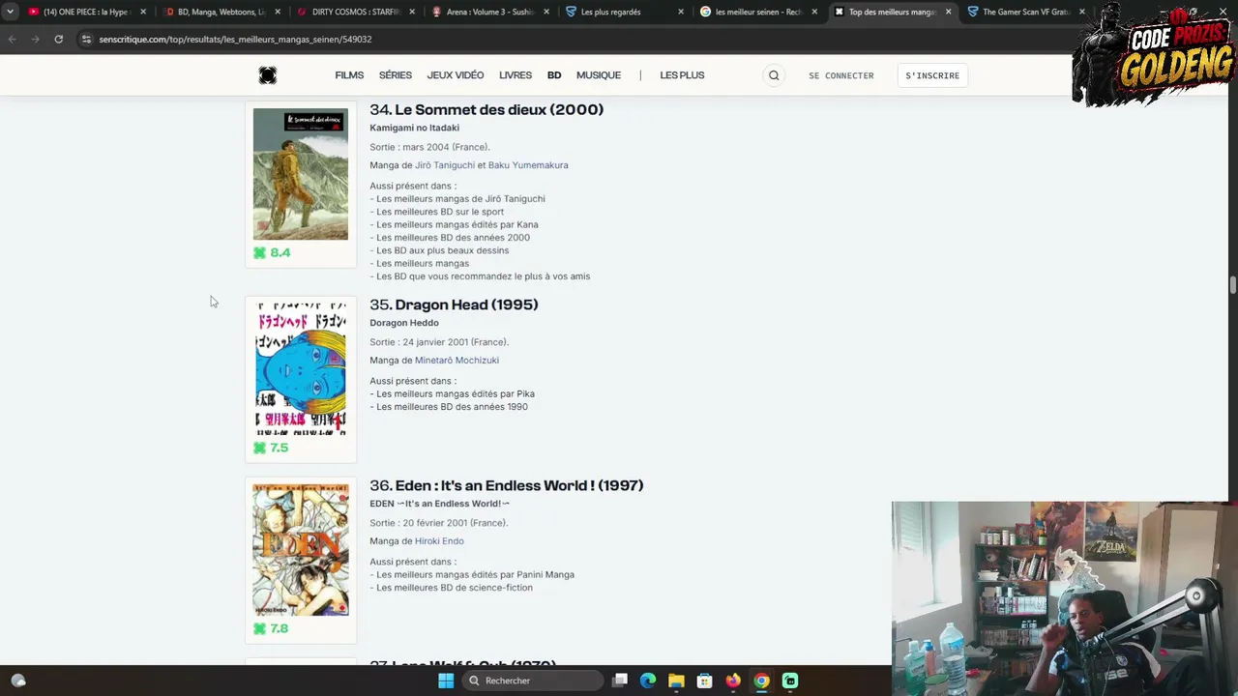Viewport: 1238px width, 696px height.
Task: Switch to the 'les meilleur seinen' Google tab
Action: pyautogui.click(x=756, y=12)
